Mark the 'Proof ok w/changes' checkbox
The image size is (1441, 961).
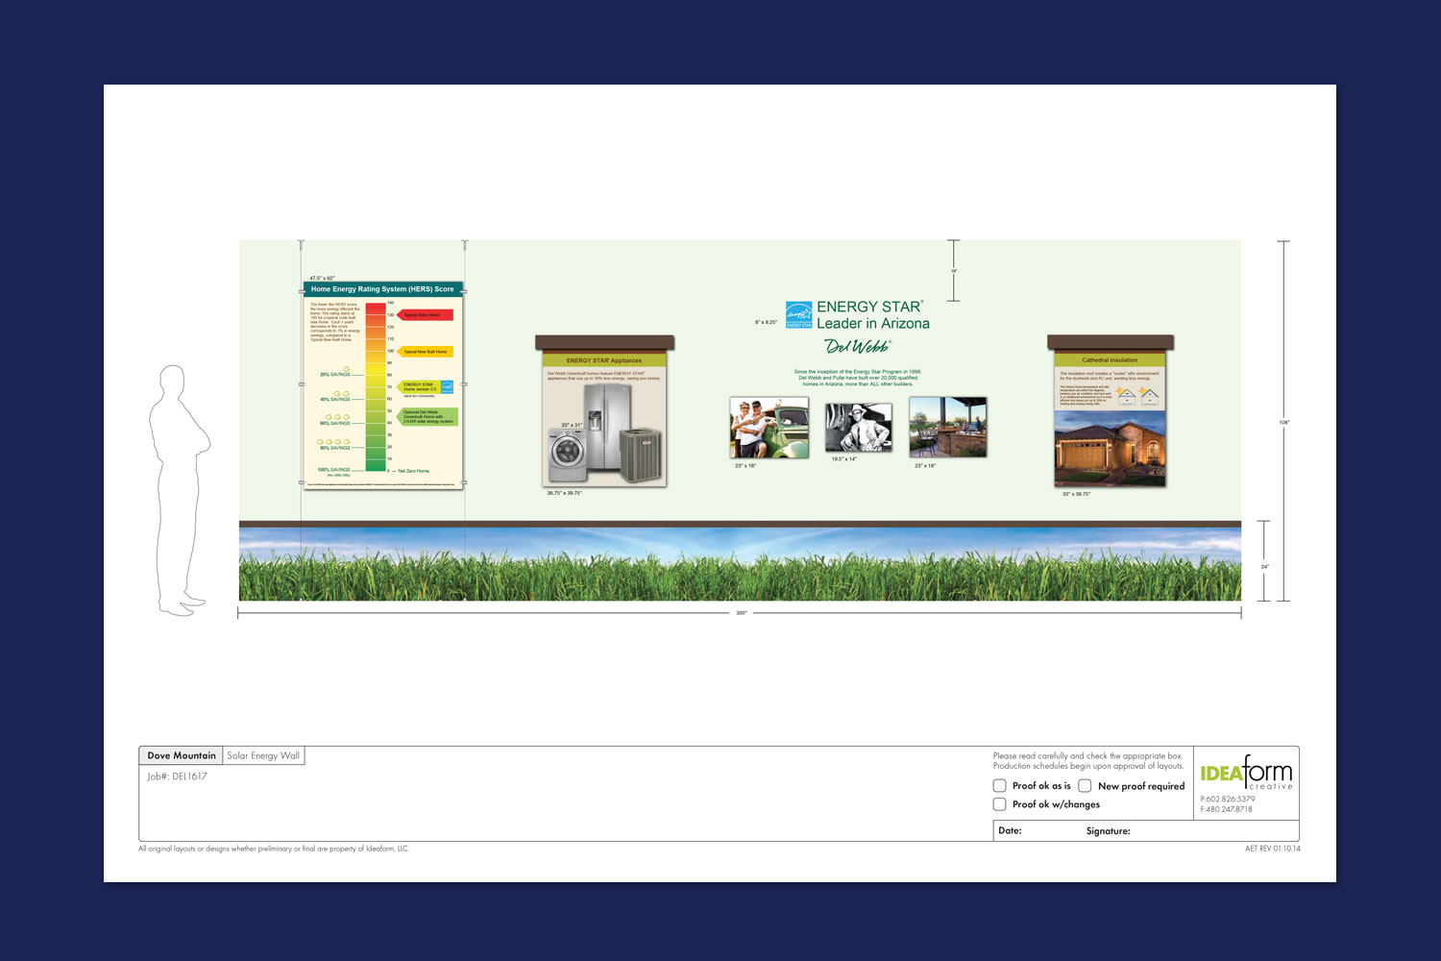999,804
